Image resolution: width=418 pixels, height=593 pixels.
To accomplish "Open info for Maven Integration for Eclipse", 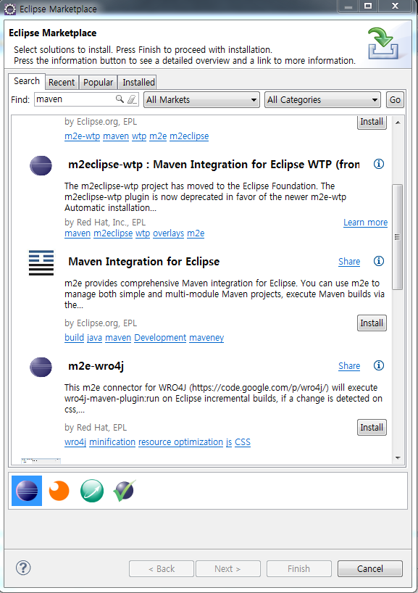I will click(x=379, y=261).
